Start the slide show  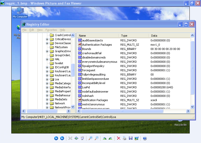click(82, 138)
